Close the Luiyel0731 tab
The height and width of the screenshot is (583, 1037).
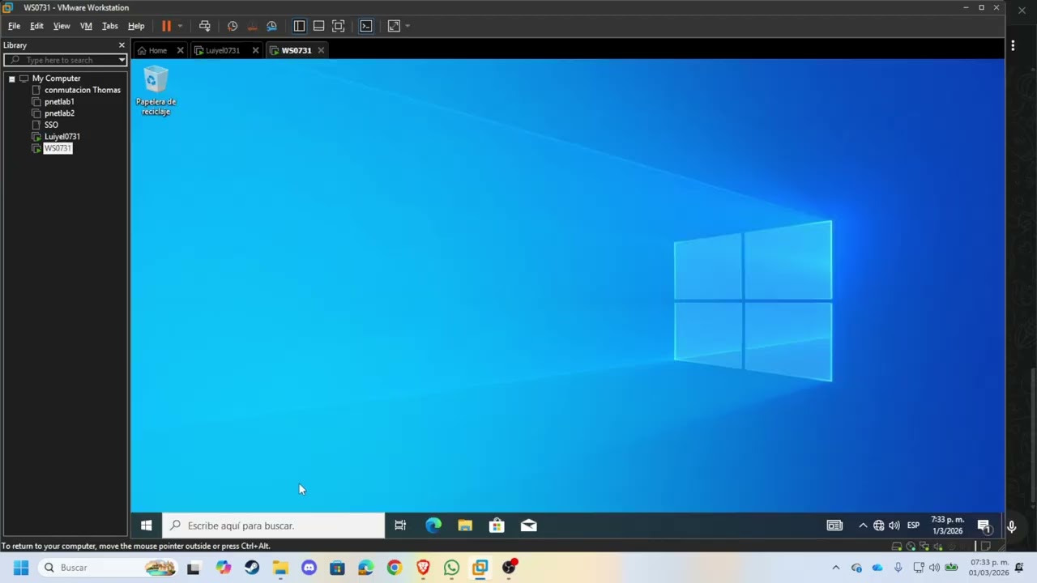pyautogui.click(x=255, y=50)
